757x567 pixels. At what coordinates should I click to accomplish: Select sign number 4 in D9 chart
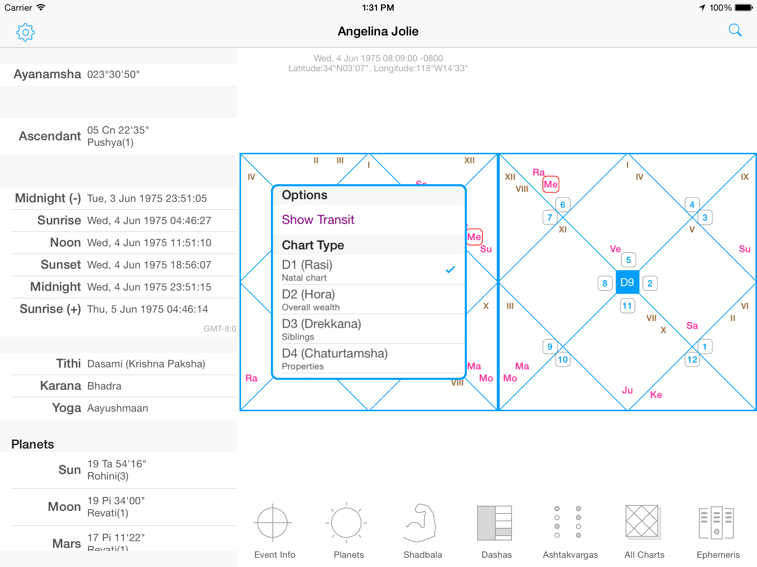(692, 205)
